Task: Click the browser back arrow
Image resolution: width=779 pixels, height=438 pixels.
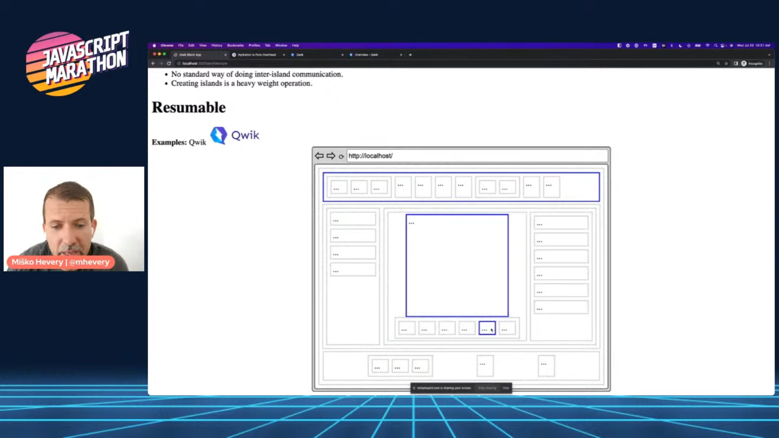Action: pyautogui.click(x=153, y=63)
